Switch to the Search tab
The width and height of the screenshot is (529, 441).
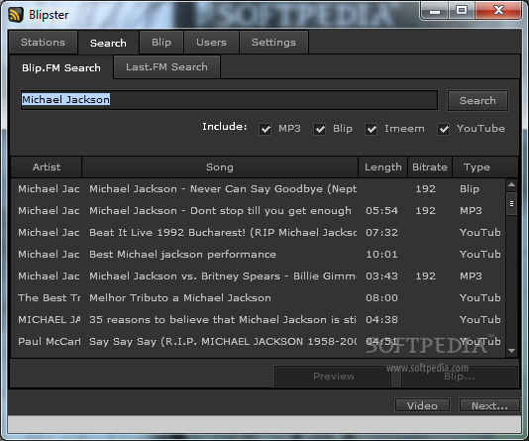(x=108, y=43)
